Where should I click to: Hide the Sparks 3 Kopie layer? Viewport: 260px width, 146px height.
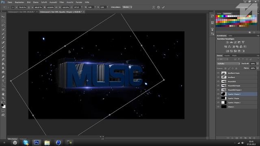coord(218,98)
